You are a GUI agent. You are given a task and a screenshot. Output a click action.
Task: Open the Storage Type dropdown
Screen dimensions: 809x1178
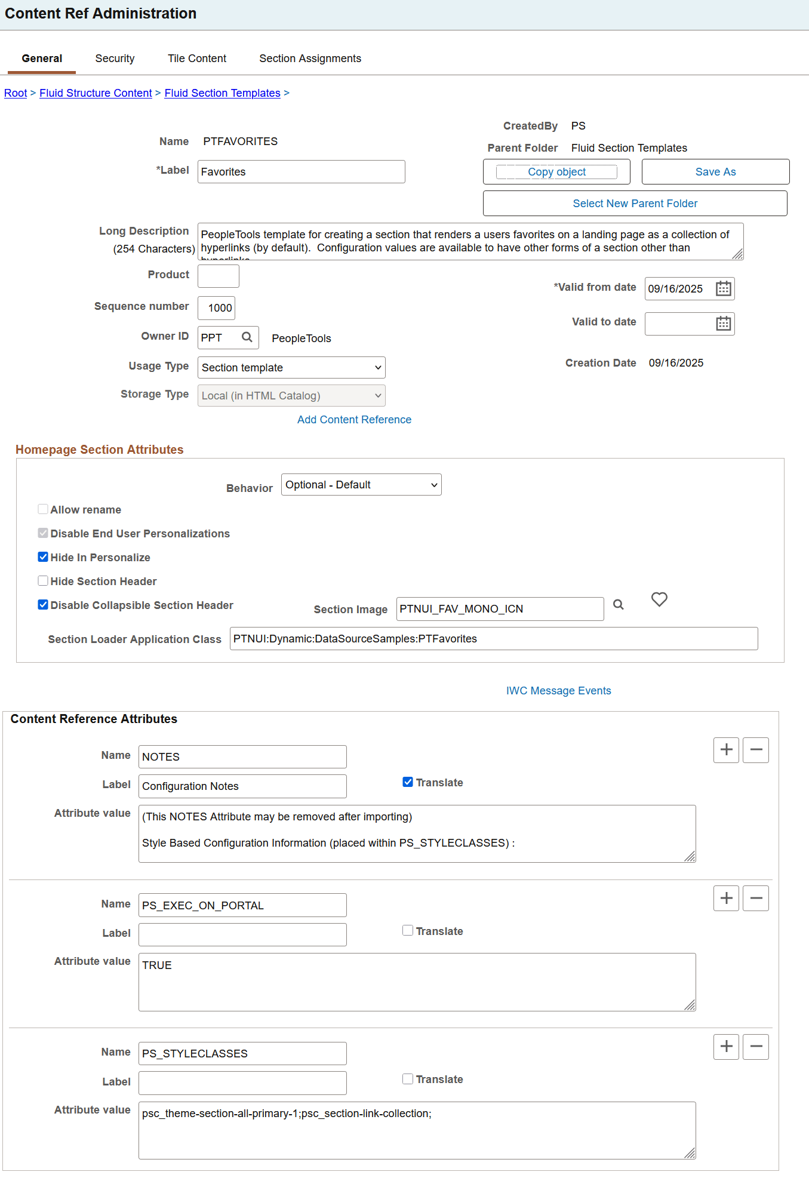pyautogui.click(x=291, y=395)
